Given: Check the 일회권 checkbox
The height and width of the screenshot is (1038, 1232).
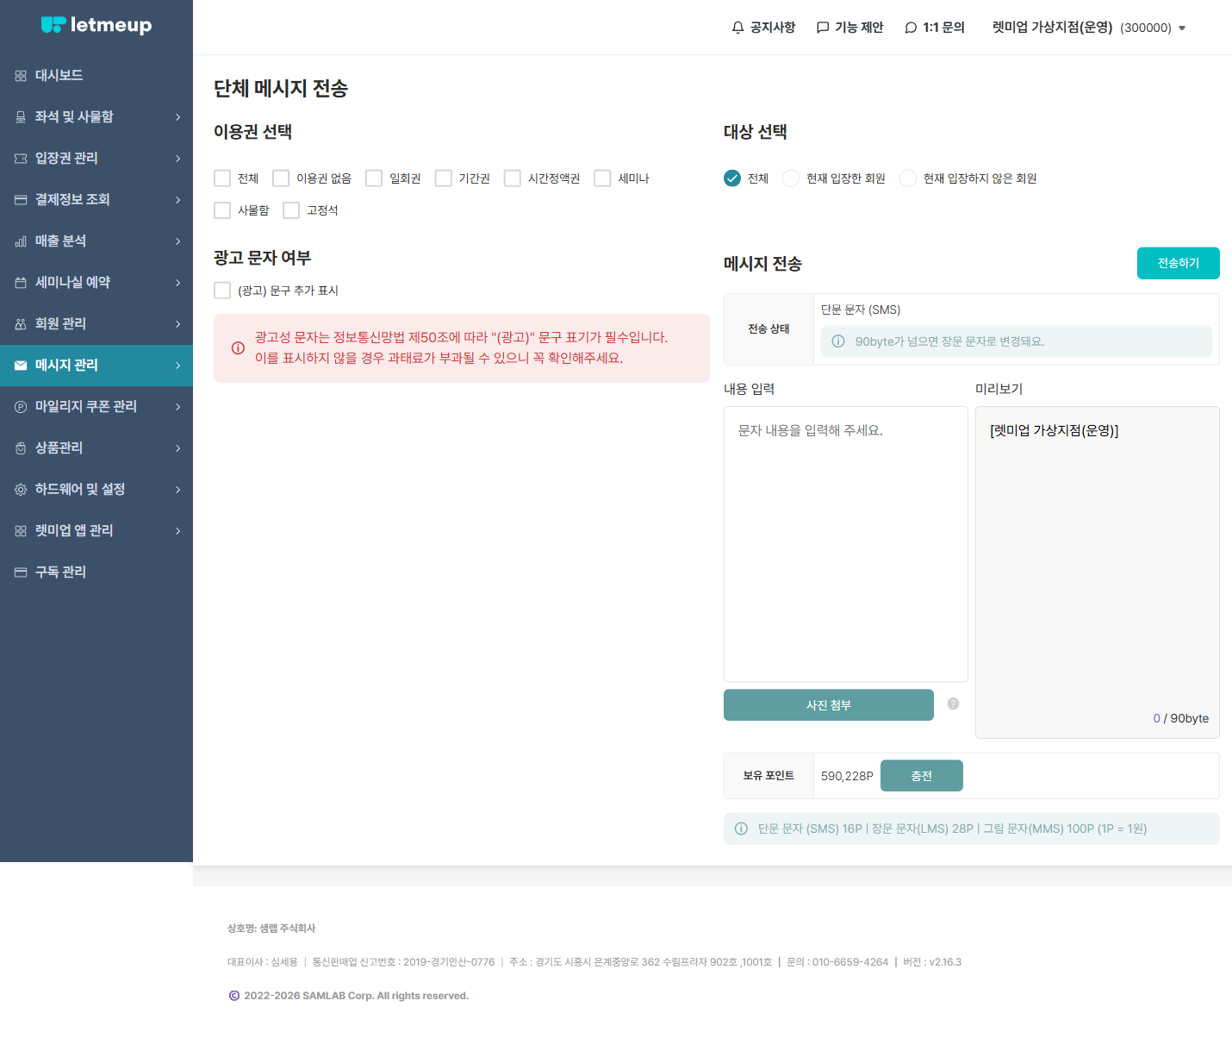Looking at the screenshot, I should click(374, 178).
